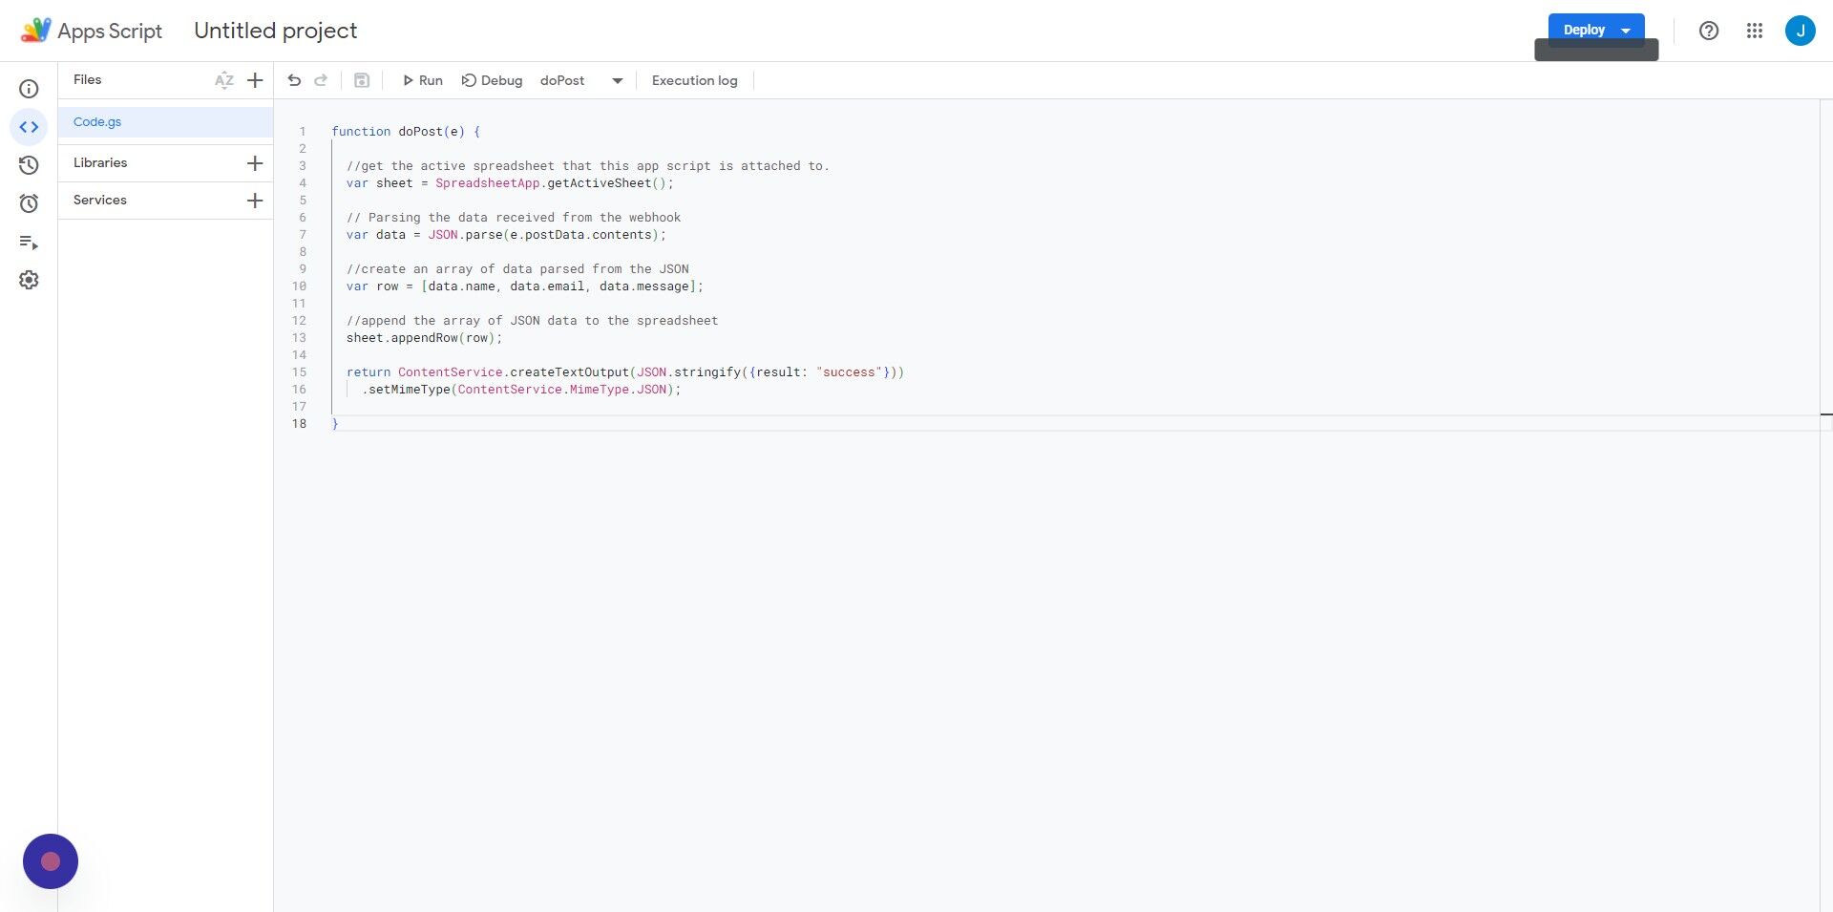Open the Triggers panel

click(x=29, y=202)
